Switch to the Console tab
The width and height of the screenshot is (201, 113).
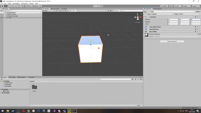(12, 77)
